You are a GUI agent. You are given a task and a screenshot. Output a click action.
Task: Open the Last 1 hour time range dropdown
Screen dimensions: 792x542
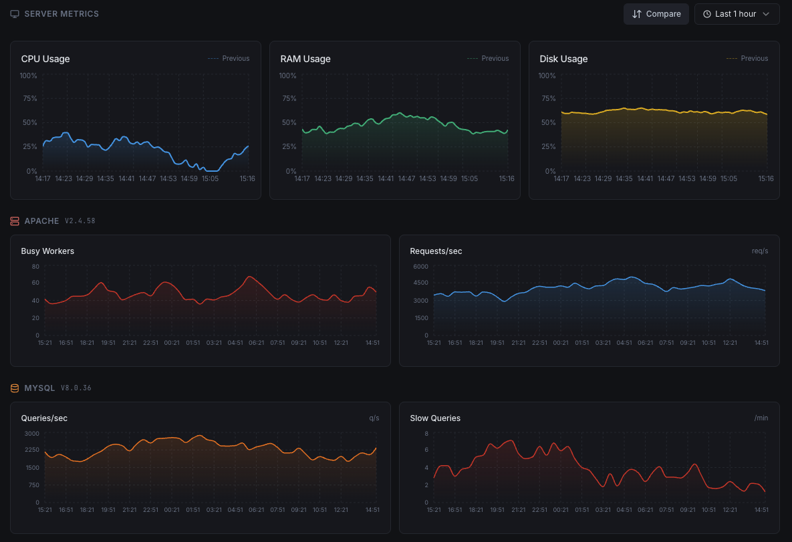click(x=737, y=13)
